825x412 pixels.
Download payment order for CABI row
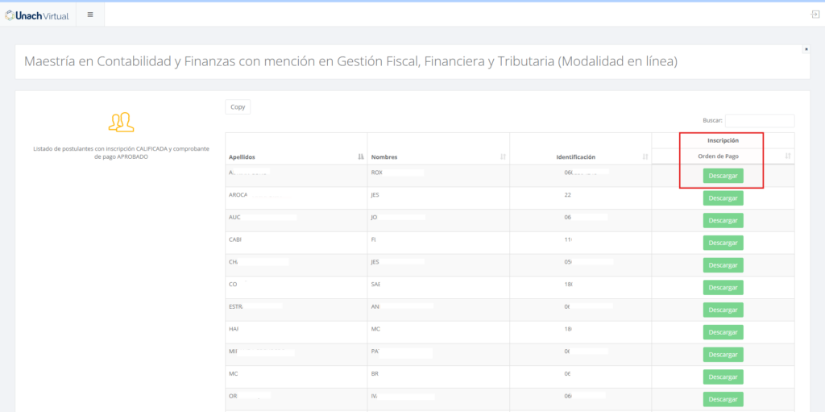[723, 243]
